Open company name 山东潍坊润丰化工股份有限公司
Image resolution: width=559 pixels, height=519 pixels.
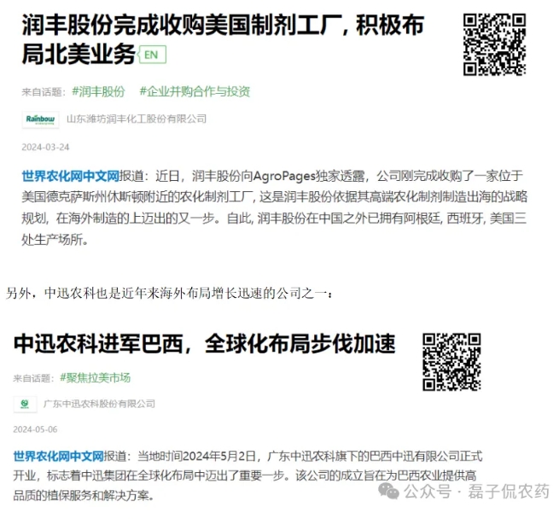pos(137,119)
